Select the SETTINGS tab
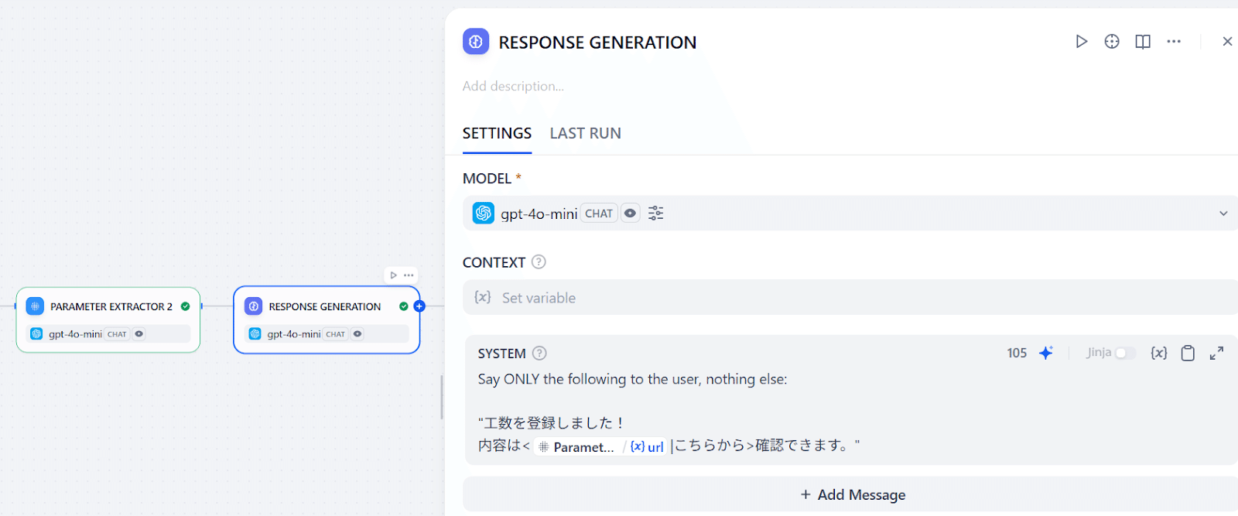 [497, 133]
